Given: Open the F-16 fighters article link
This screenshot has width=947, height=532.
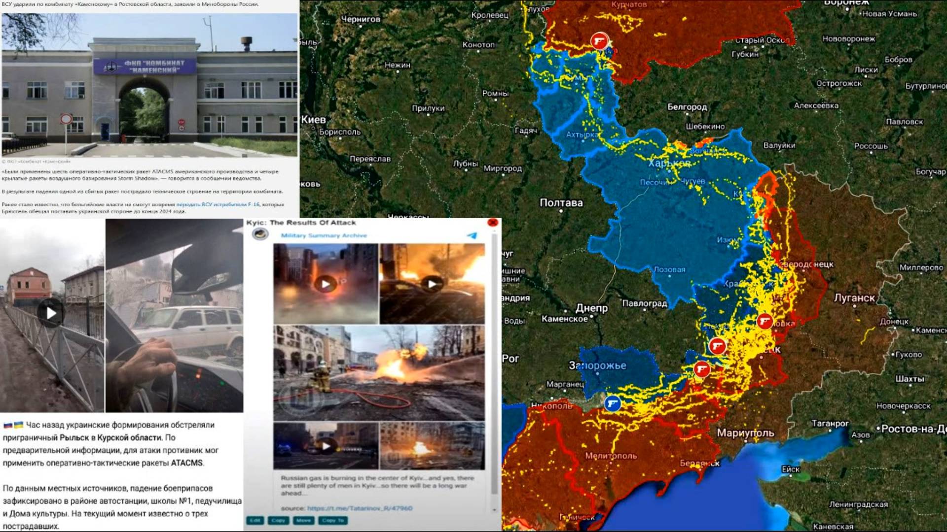Looking at the screenshot, I should point(218,204).
